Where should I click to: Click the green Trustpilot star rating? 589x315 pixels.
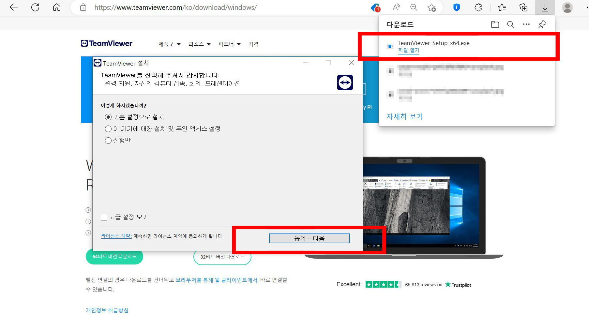pos(383,284)
